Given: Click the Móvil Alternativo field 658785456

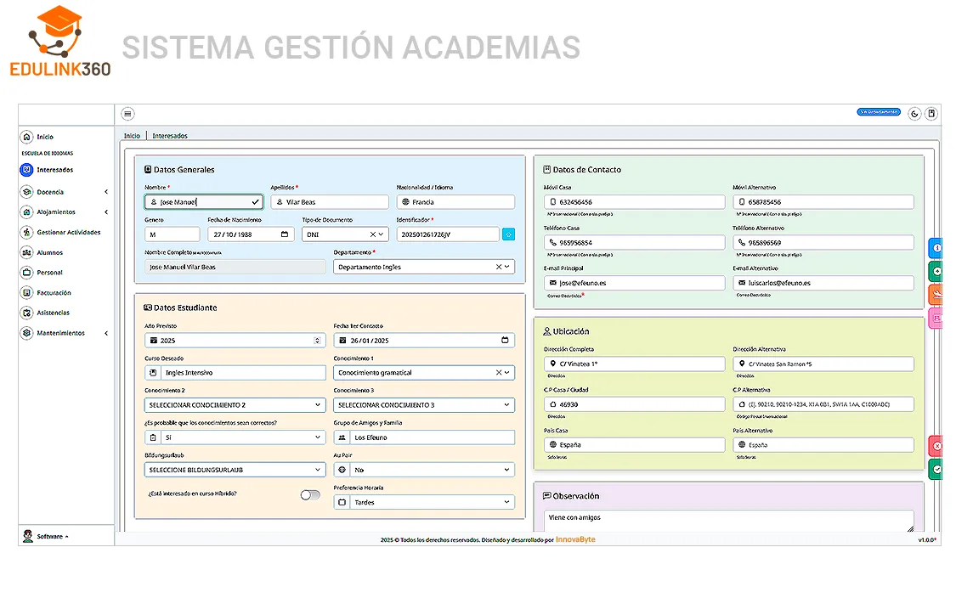Looking at the screenshot, I should (x=823, y=202).
